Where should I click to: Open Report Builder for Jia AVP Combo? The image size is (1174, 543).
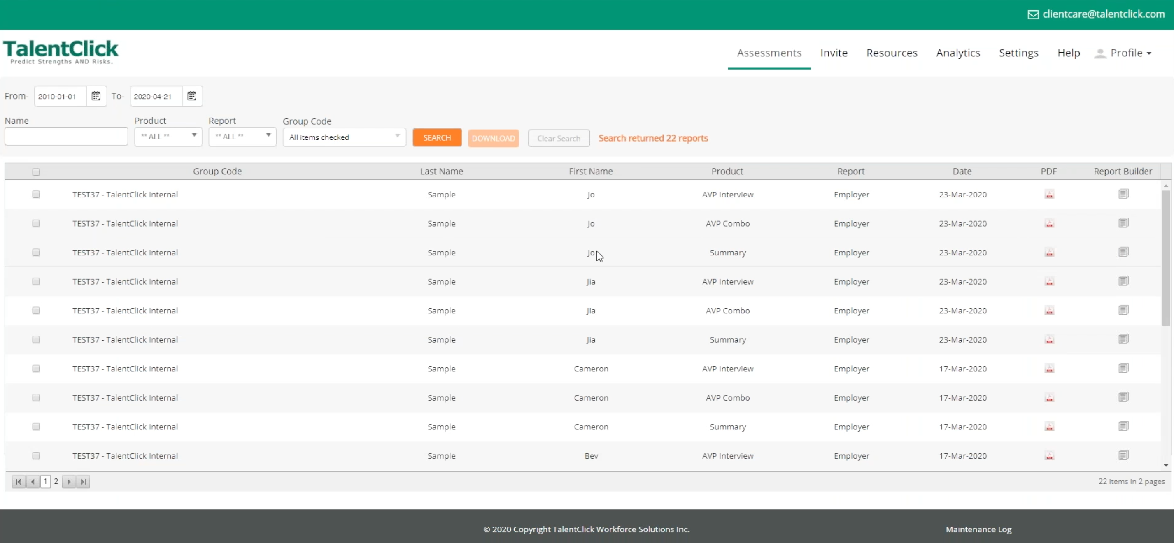tap(1123, 310)
